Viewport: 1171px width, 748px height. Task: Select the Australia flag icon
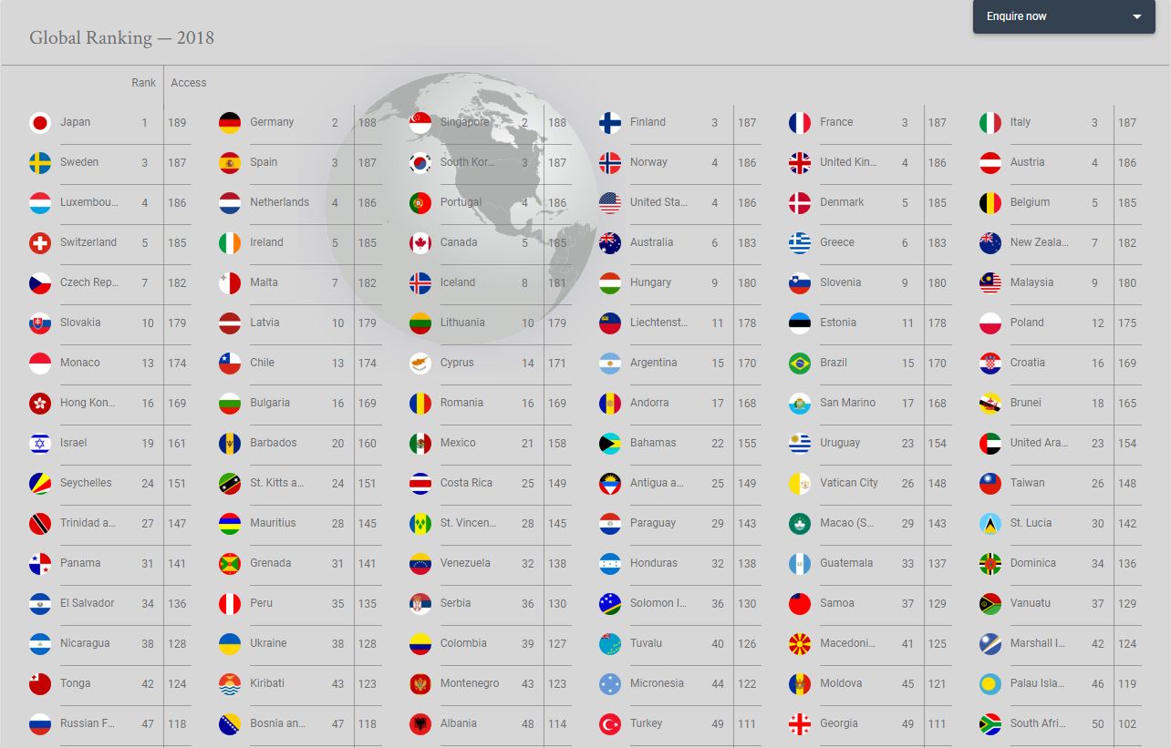click(x=610, y=243)
